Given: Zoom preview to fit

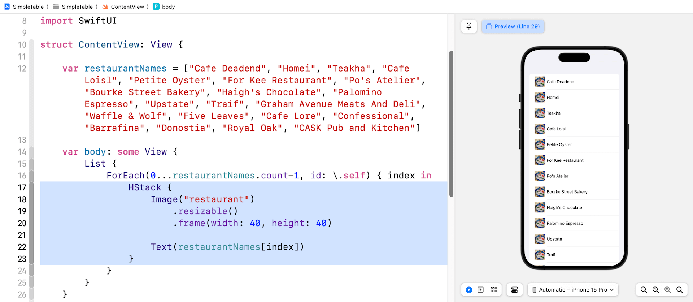Looking at the screenshot, I should point(667,290).
